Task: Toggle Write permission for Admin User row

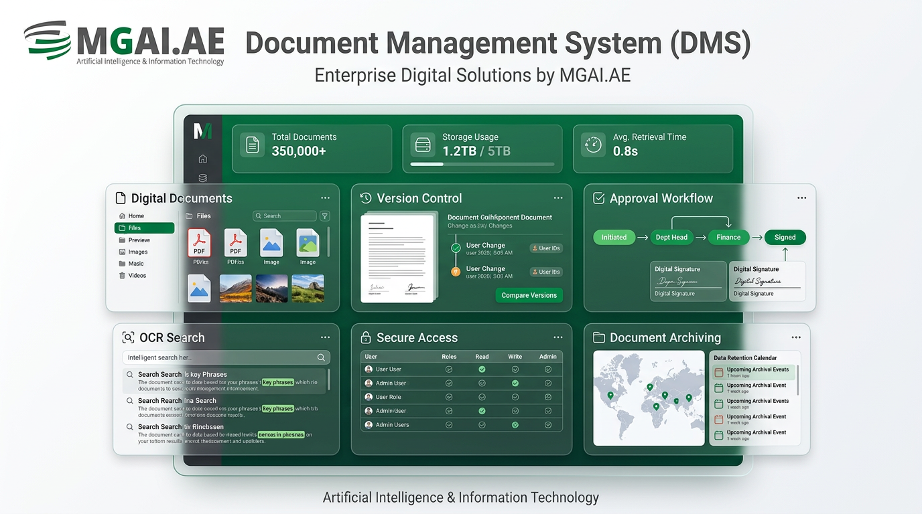Action: pos(515,383)
